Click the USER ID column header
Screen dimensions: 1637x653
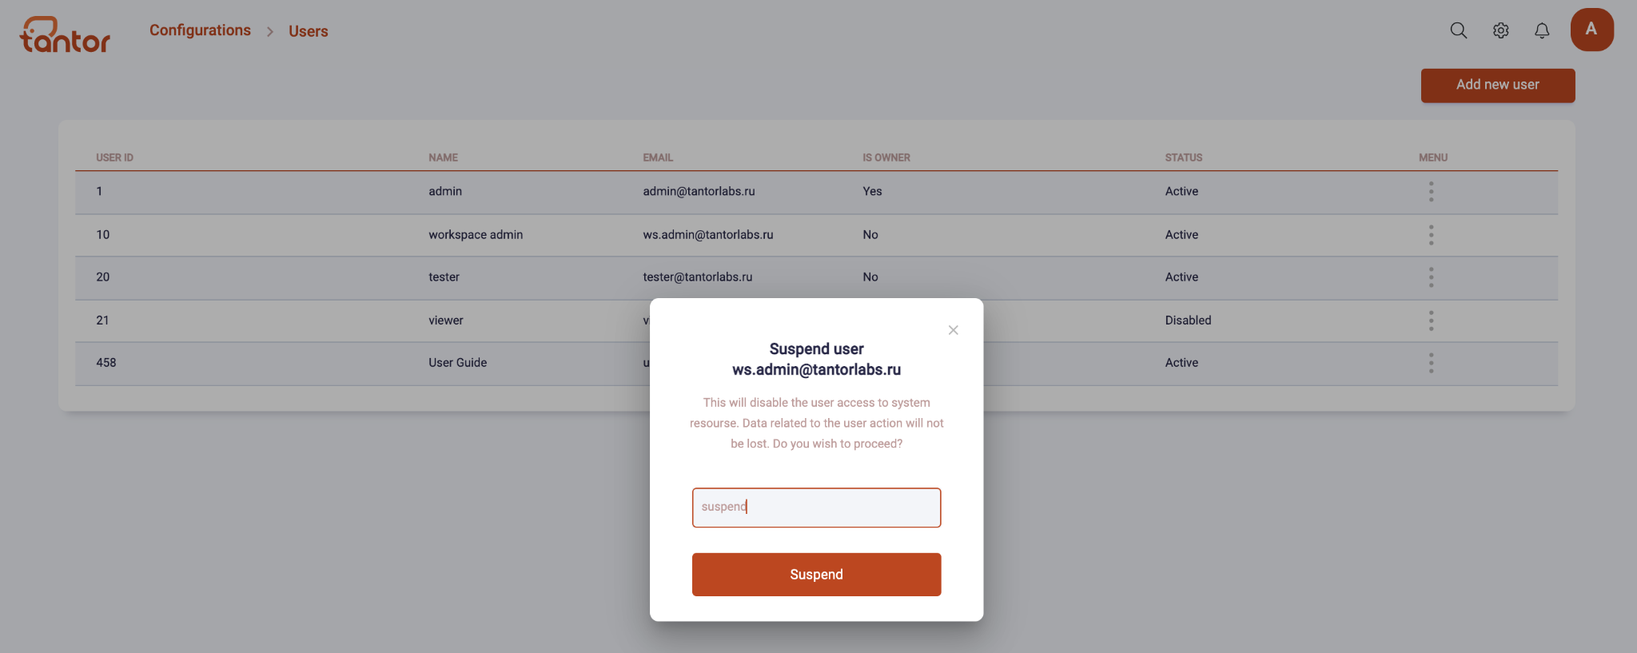(x=114, y=157)
